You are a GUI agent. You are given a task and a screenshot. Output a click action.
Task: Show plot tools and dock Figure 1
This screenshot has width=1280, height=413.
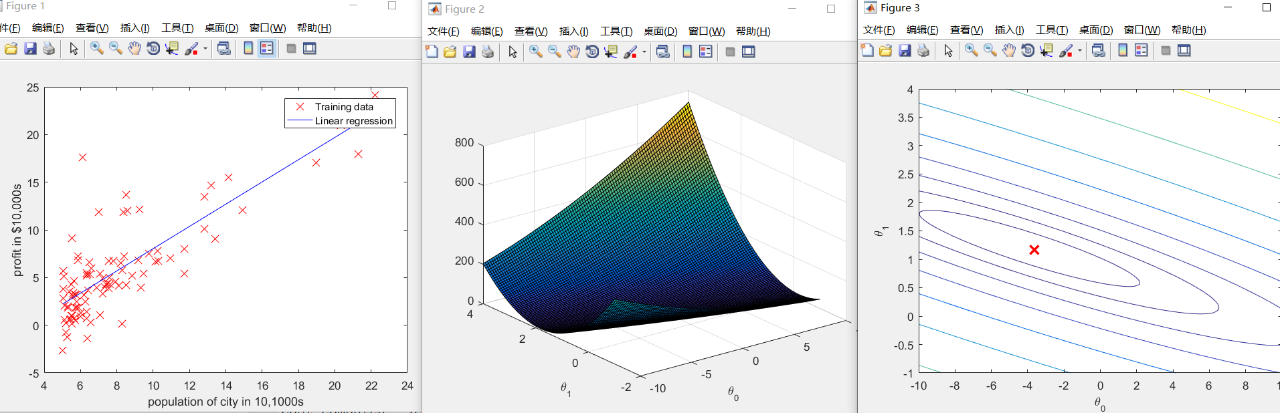coord(310,49)
